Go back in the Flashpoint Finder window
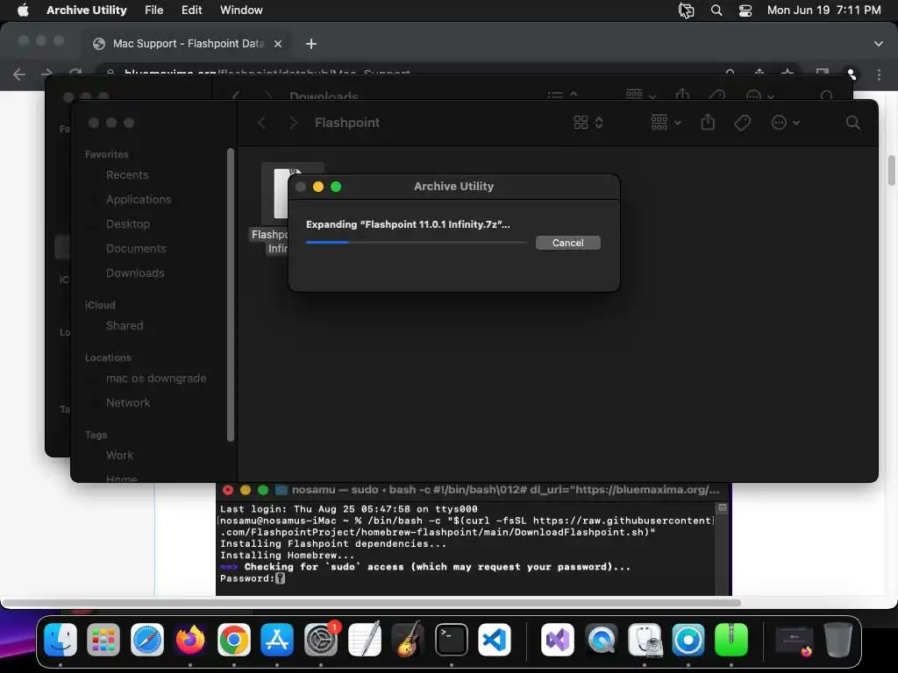Viewport: 898px width, 673px height. (x=261, y=123)
